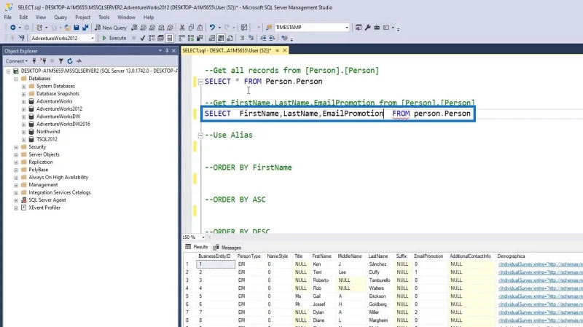This screenshot has height=327, width=583.
Task: Open the Window menu
Action: (x=126, y=17)
